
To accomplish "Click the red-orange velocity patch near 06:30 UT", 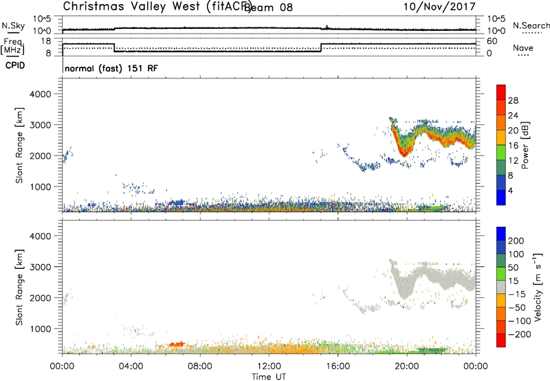I will (x=177, y=345).
